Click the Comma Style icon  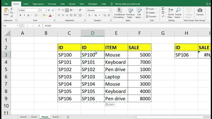point(100,15)
